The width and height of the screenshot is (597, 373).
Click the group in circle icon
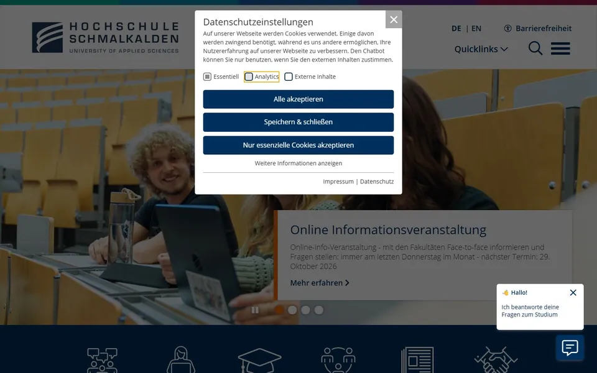(x=338, y=360)
